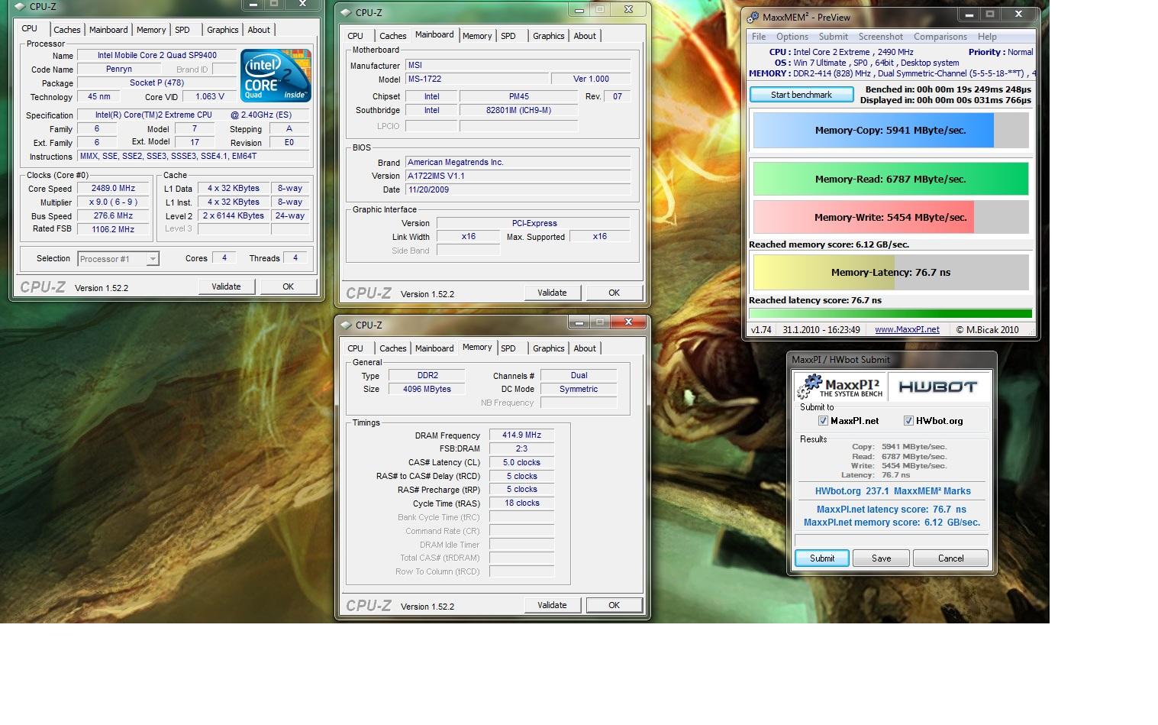Click the DRAM Frequency 414.9 MHz field
This screenshot has height=725, width=1158.
(521, 435)
